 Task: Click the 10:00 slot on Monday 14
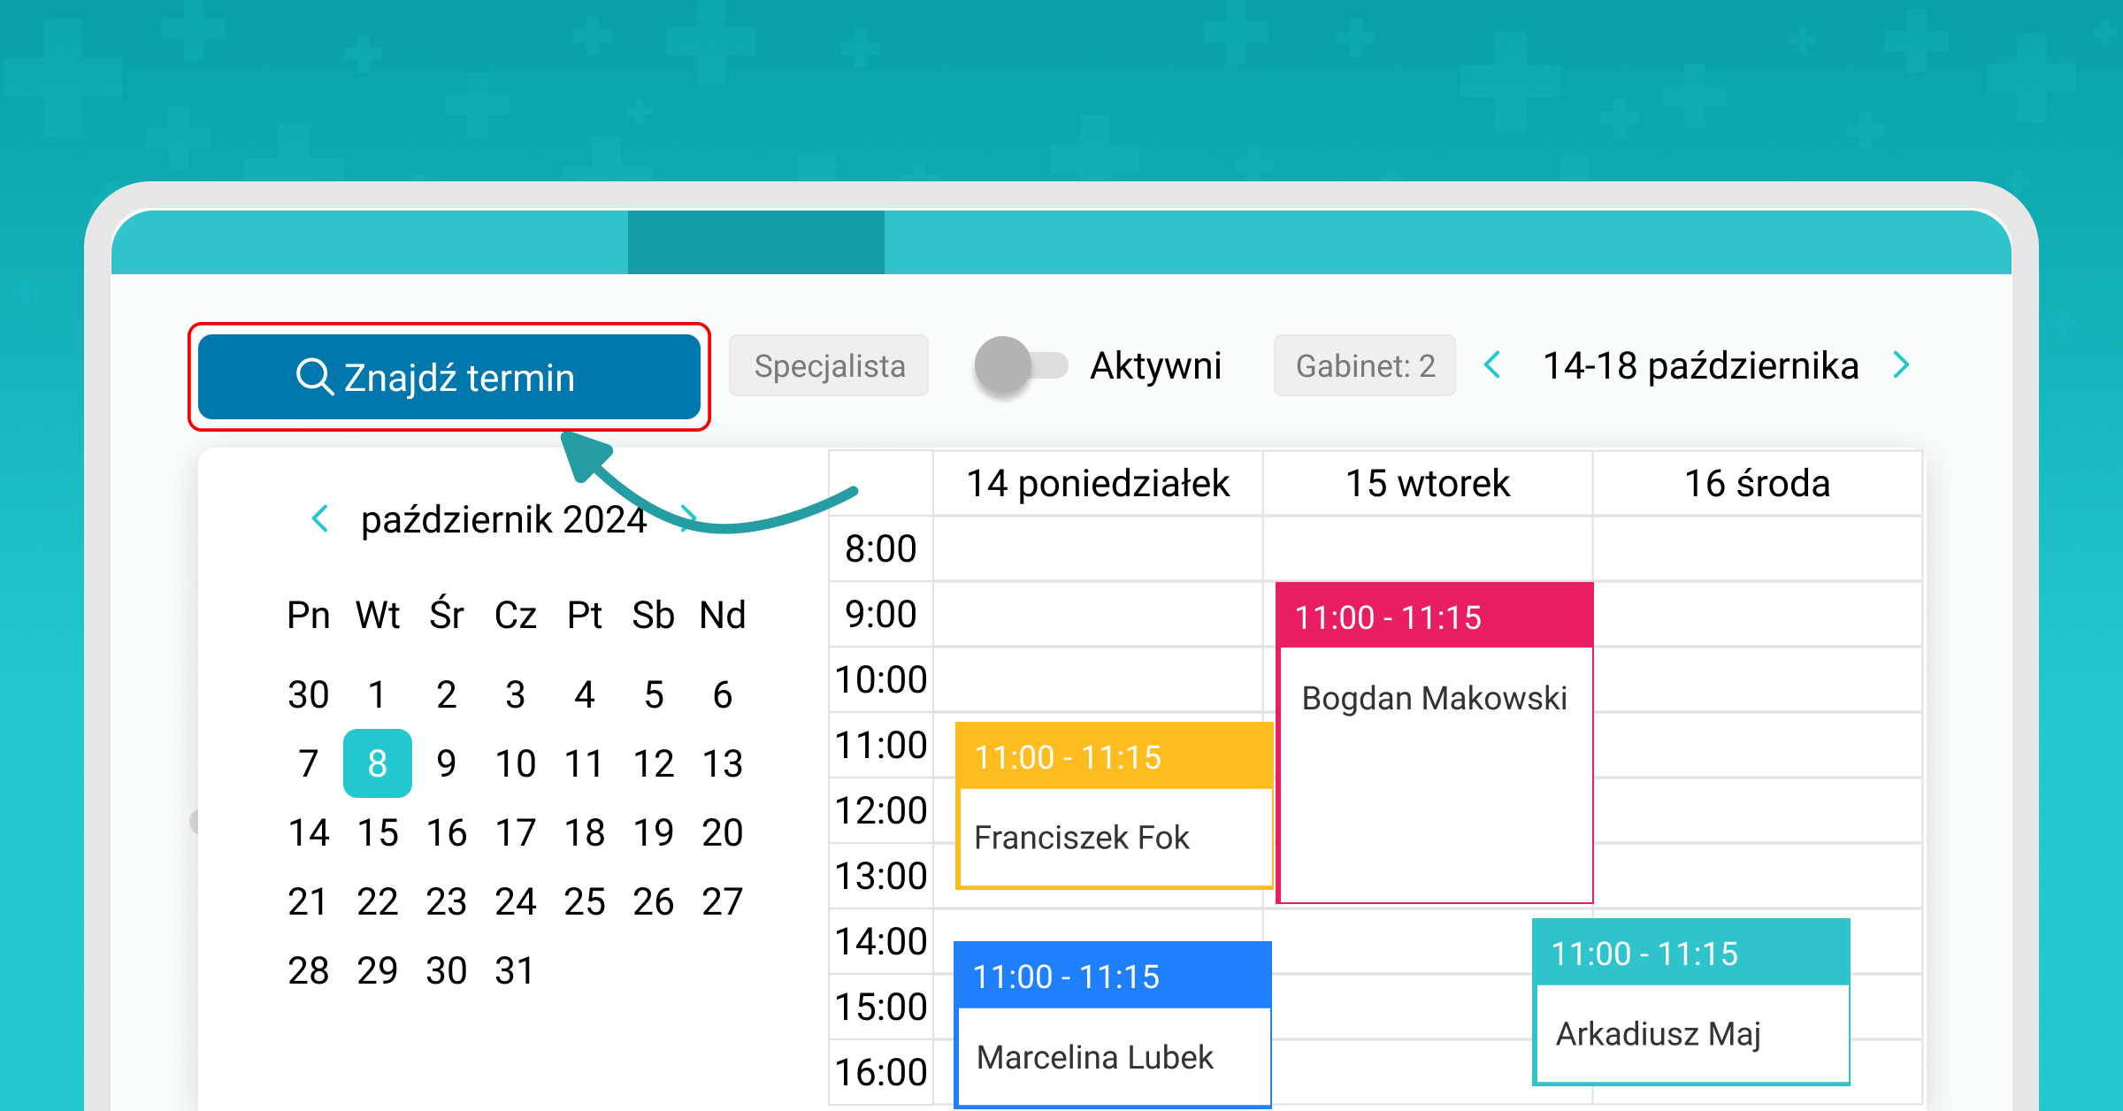pyautogui.click(x=1098, y=679)
